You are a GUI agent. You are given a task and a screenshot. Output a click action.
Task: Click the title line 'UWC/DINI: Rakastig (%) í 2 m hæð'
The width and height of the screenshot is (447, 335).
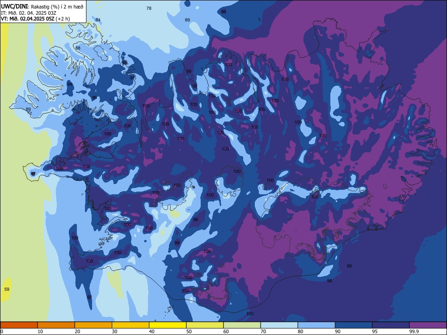tap(42, 7)
